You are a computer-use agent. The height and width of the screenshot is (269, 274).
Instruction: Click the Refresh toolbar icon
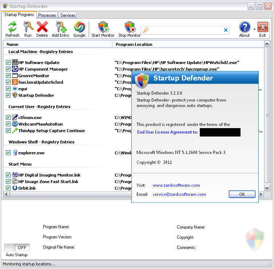pos(12,27)
